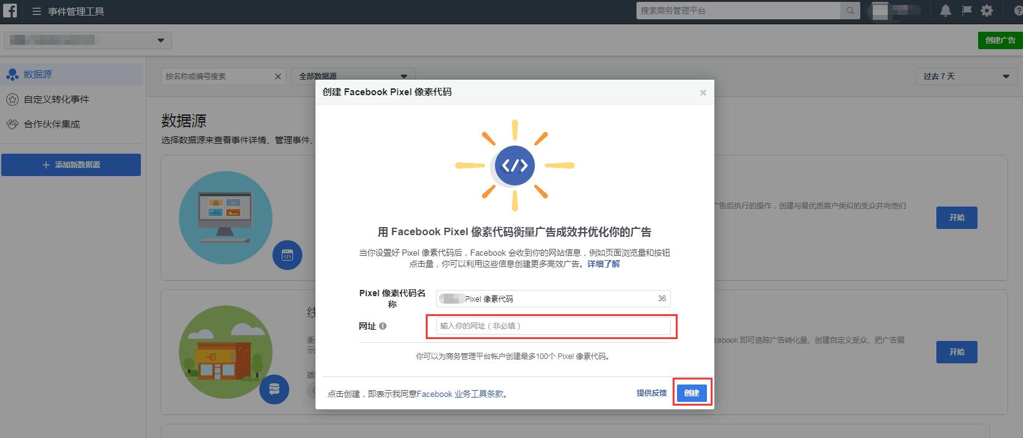Close the Create Facebook Pixel dialog
Screen dimensions: 1023x438
pos(703,93)
